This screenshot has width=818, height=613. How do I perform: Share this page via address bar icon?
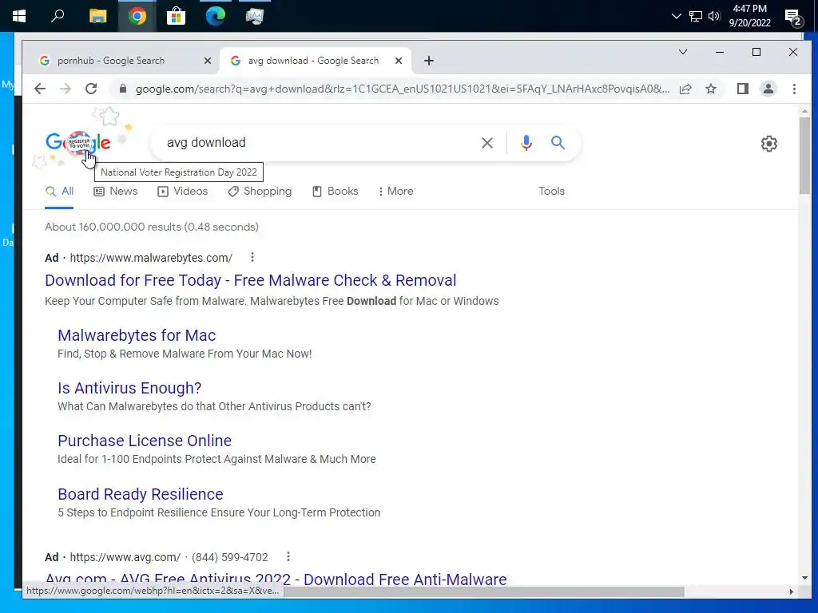(x=685, y=89)
